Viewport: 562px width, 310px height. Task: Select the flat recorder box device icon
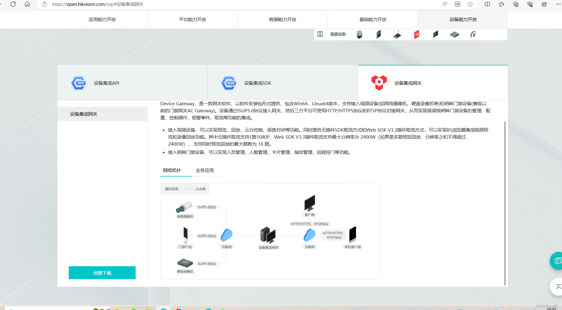(454, 34)
